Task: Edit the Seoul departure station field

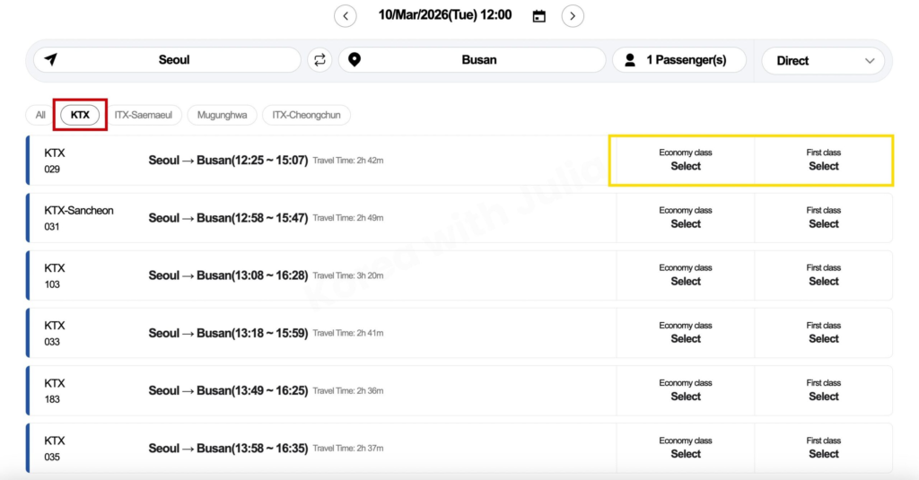Action: (x=167, y=60)
